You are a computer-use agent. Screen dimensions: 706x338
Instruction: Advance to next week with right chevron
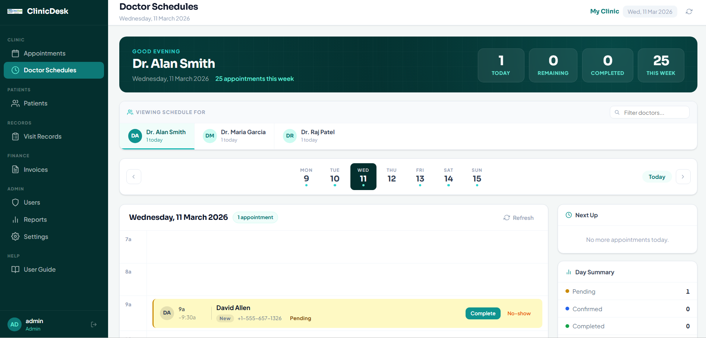[x=683, y=177]
